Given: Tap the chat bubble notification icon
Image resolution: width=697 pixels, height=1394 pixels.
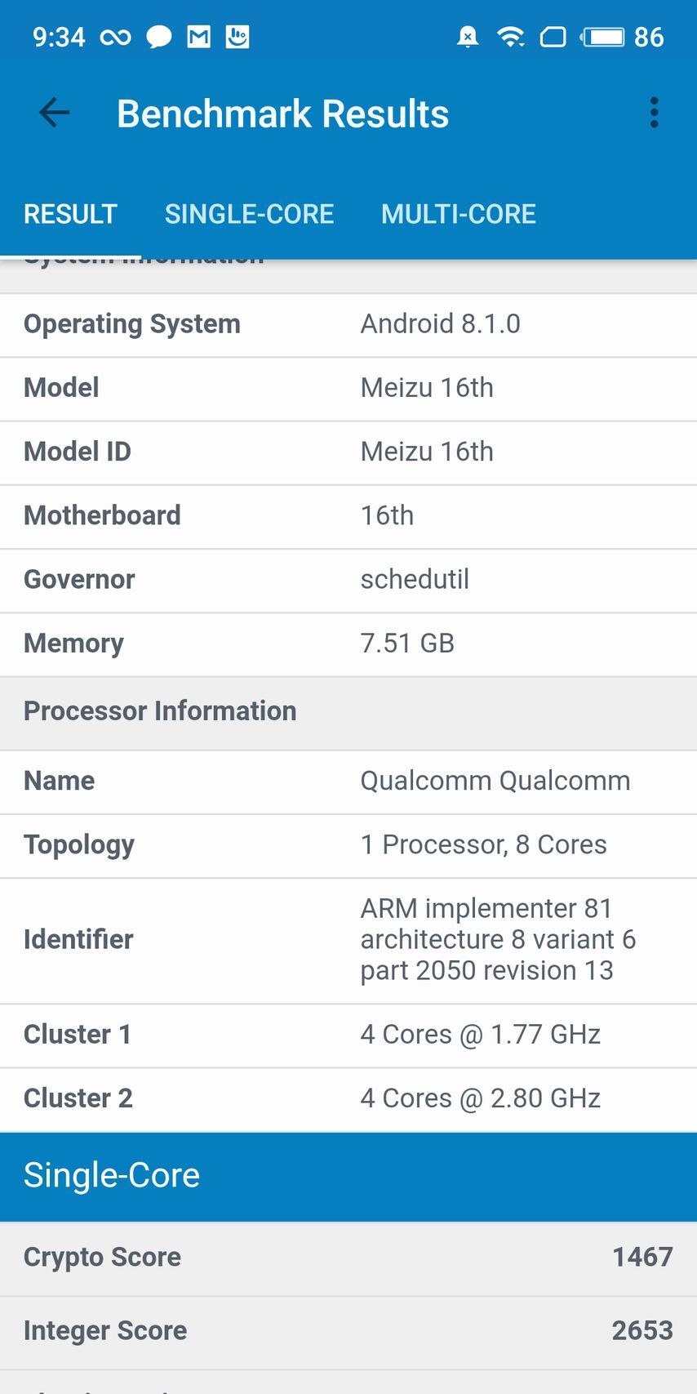Looking at the screenshot, I should pos(158,37).
